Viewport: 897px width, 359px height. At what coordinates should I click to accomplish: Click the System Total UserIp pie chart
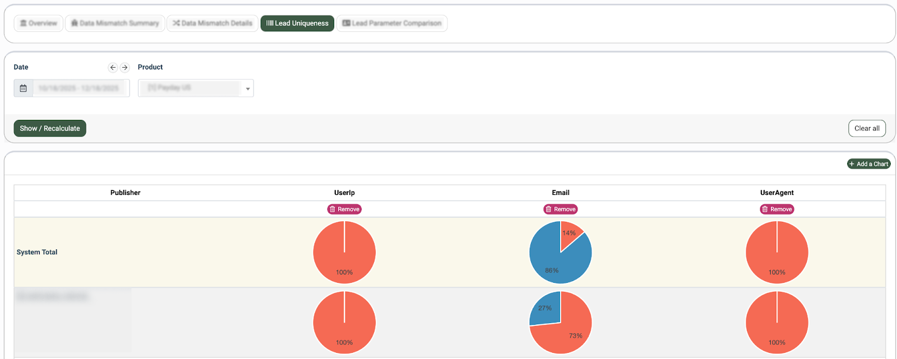click(x=344, y=253)
